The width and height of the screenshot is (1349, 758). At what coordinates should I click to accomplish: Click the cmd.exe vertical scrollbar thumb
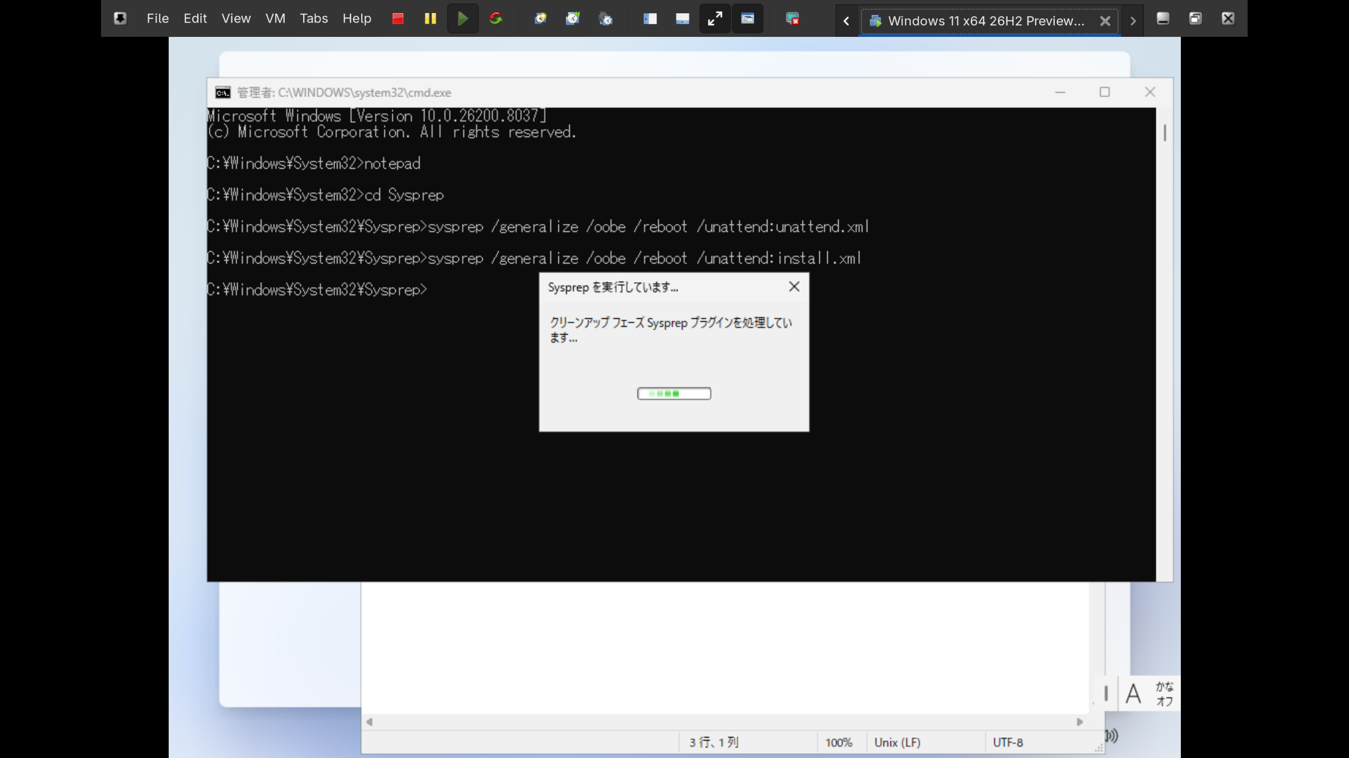pos(1165,133)
